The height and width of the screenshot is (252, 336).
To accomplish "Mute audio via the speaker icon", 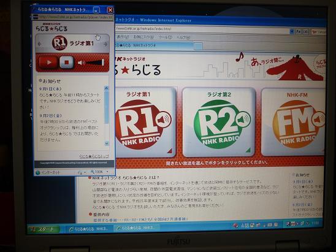I will pos(81,63).
